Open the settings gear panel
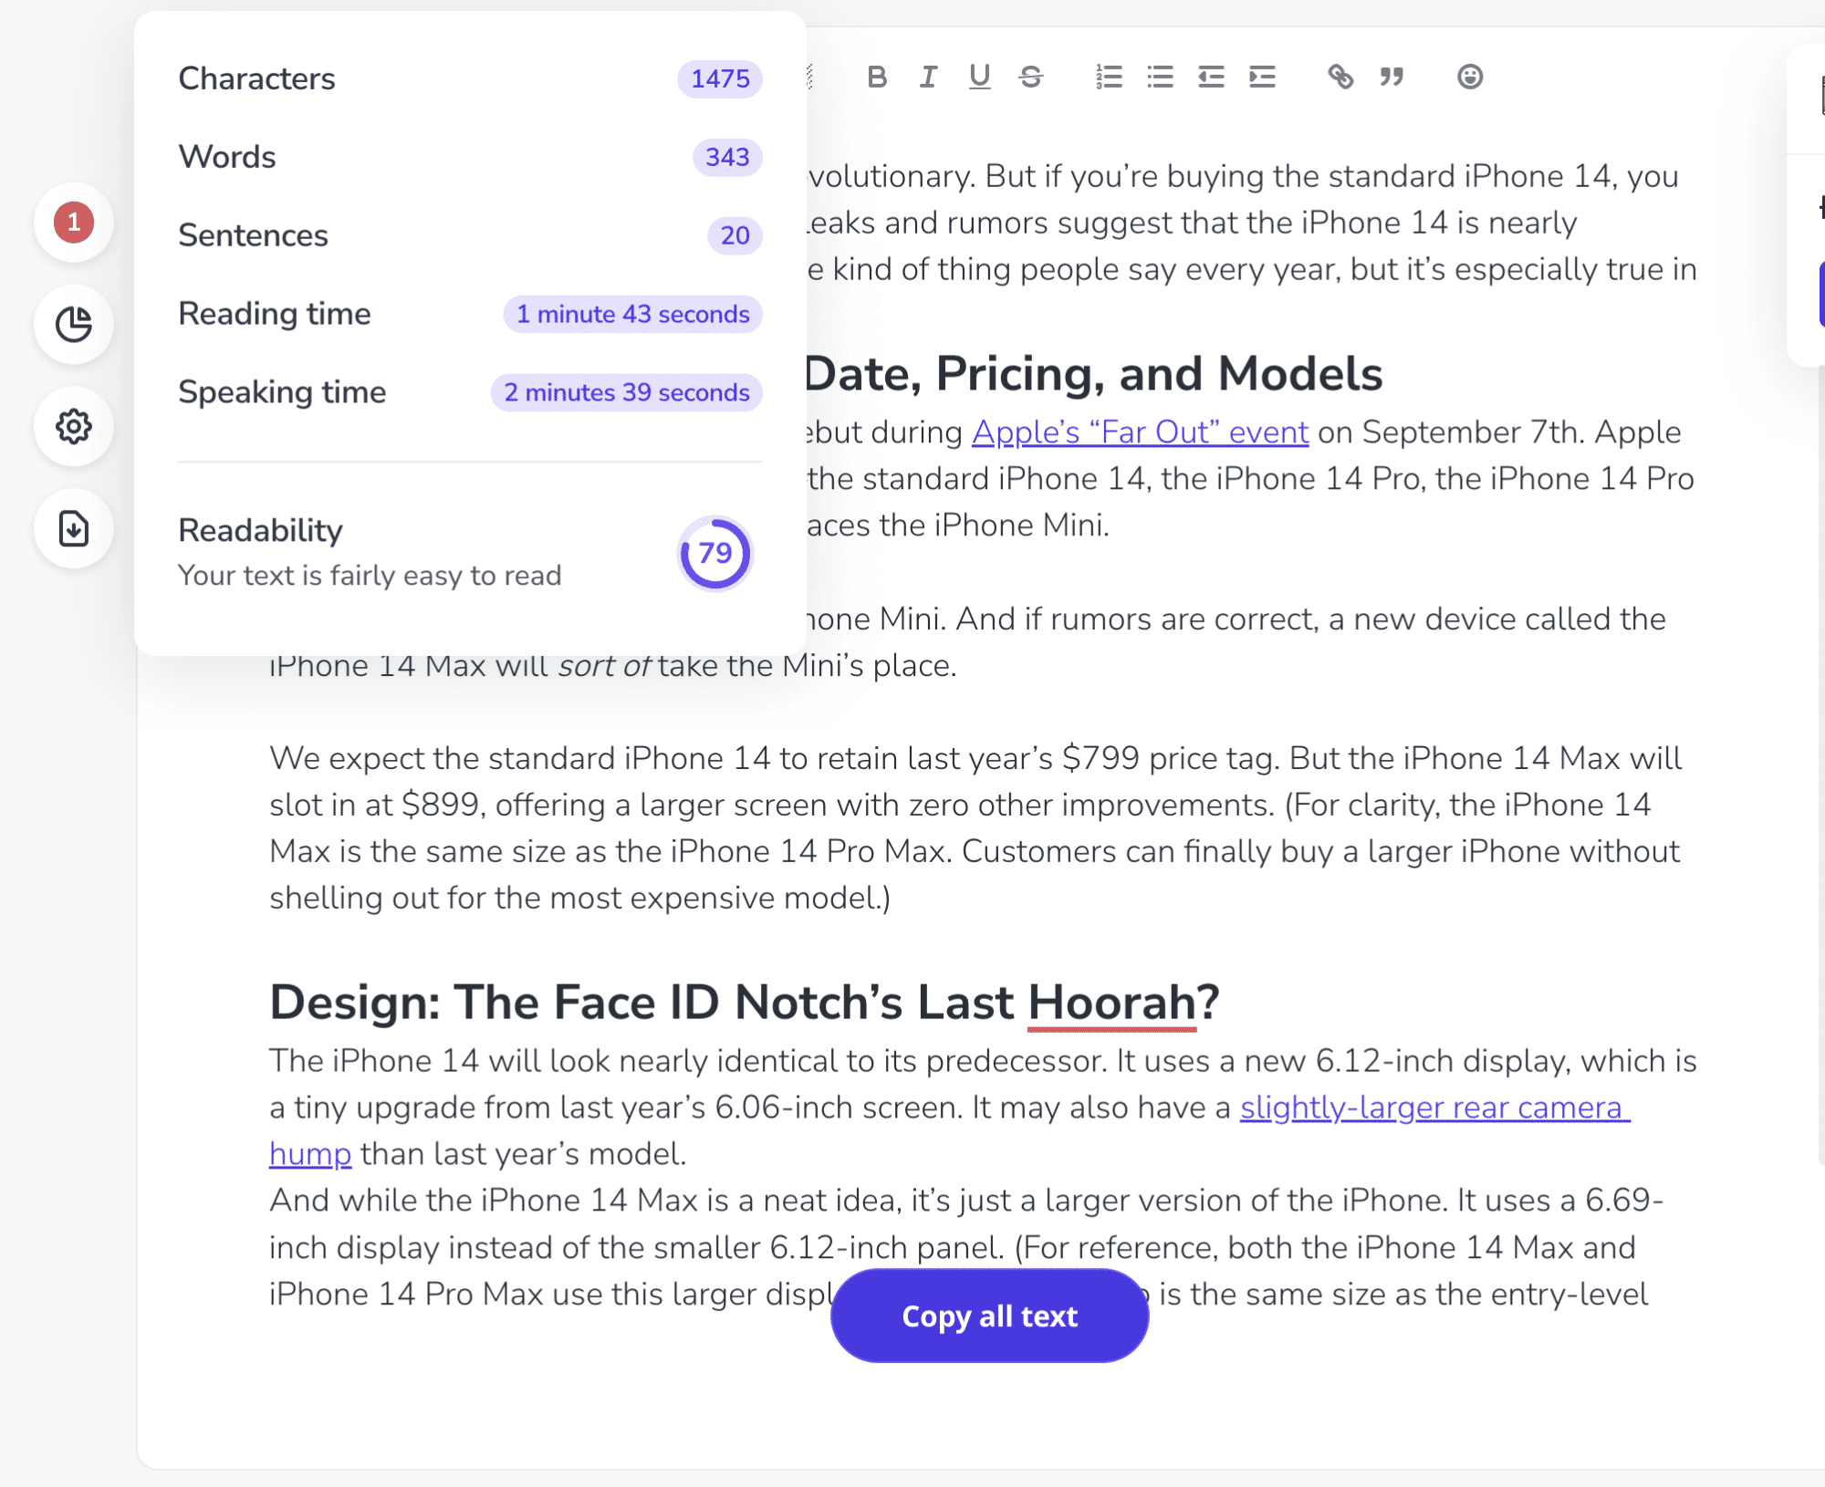This screenshot has width=1825, height=1487. coord(73,427)
